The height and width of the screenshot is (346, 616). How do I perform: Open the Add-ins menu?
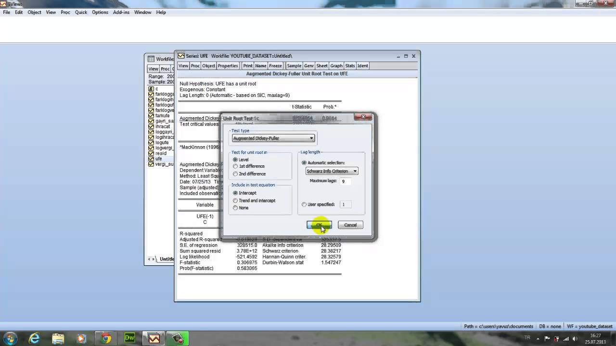(x=121, y=12)
